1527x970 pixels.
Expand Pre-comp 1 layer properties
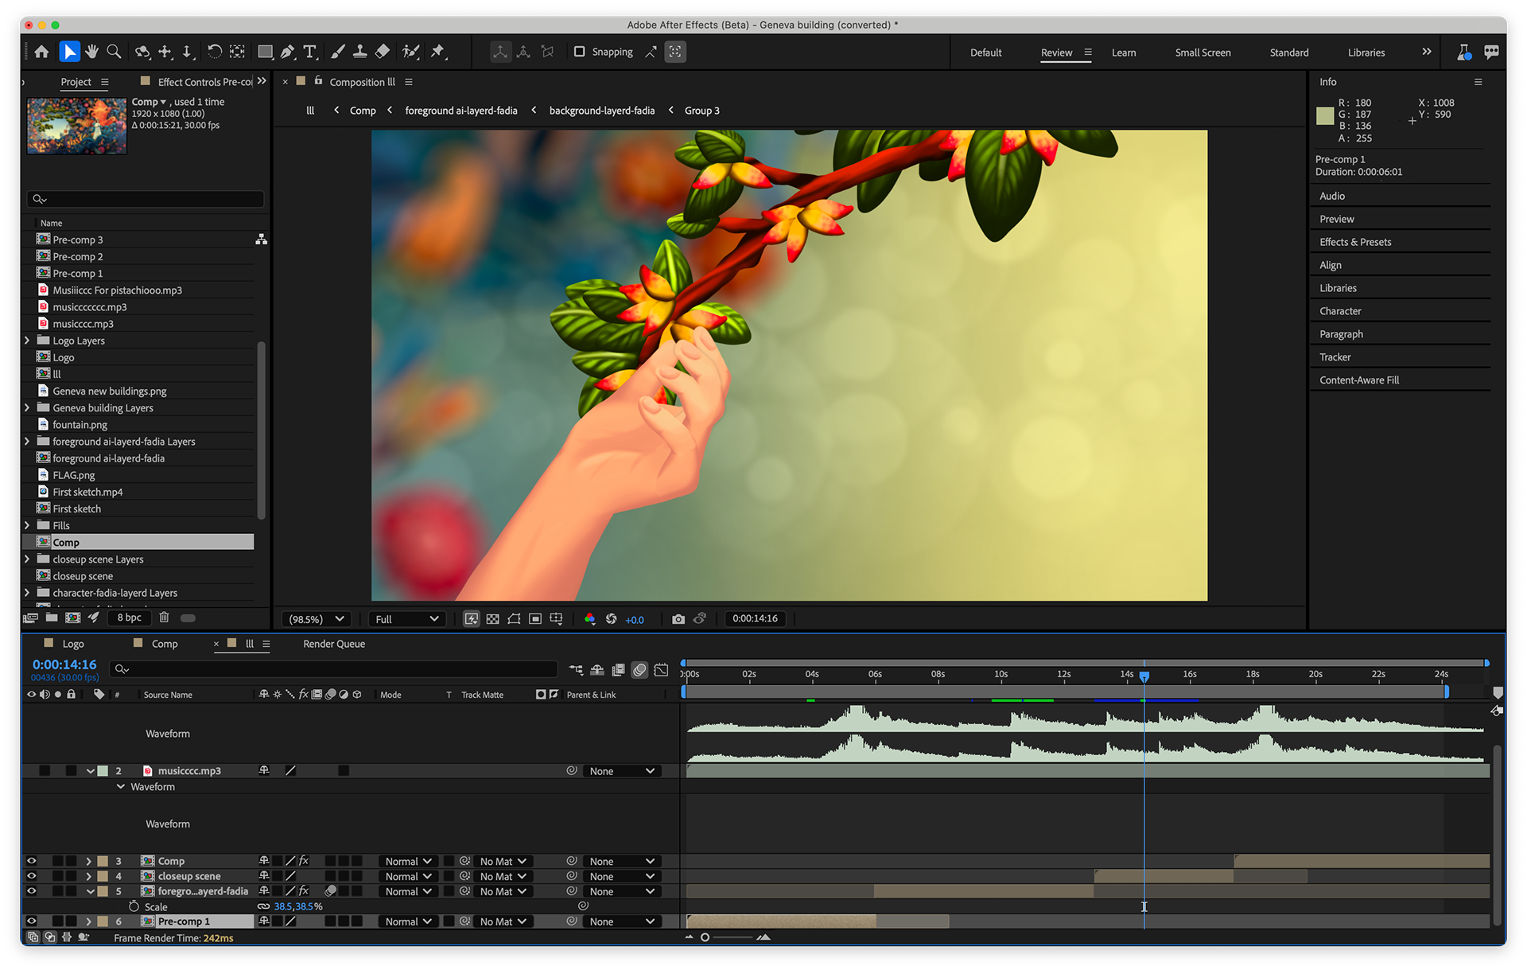(x=89, y=921)
